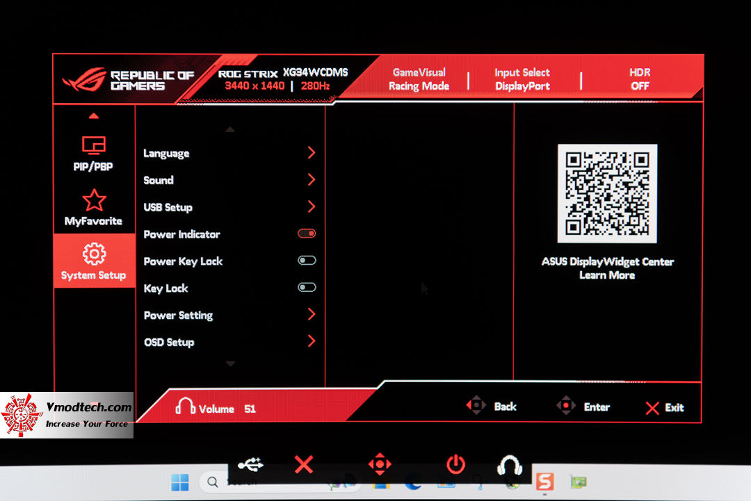The height and width of the screenshot is (501, 751).
Task: Click the XG34WCDMS model name
Action: coord(315,72)
